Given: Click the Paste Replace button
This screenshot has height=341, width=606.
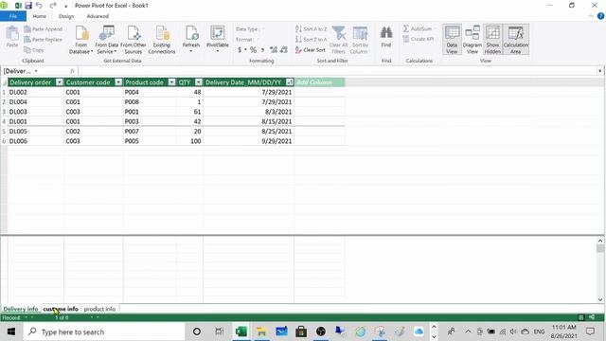Looking at the screenshot, I should click(x=43, y=40).
